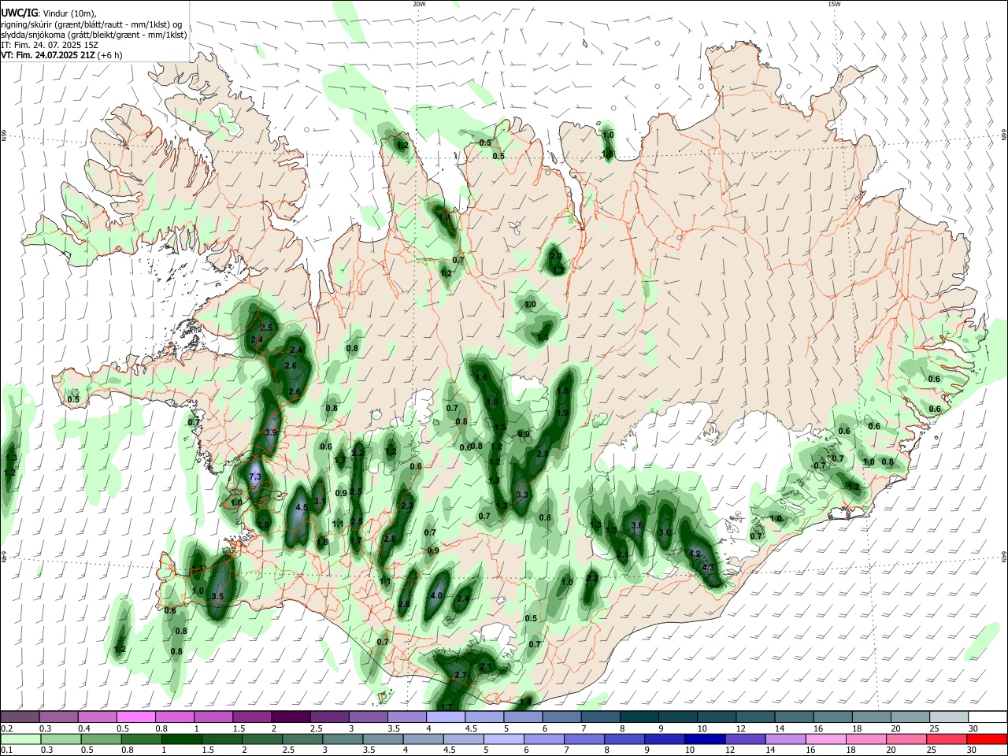The height and width of the screenshot is (756, 1008).
Task: Click the bright red swatch ending the rain legend
Action: (x=987, y=739)
